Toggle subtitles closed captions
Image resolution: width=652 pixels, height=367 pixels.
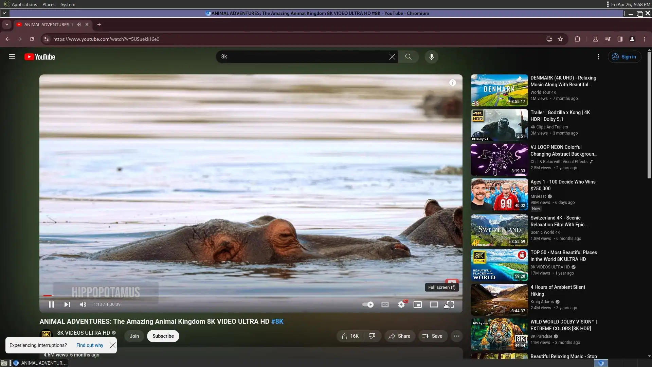[385, 304]
